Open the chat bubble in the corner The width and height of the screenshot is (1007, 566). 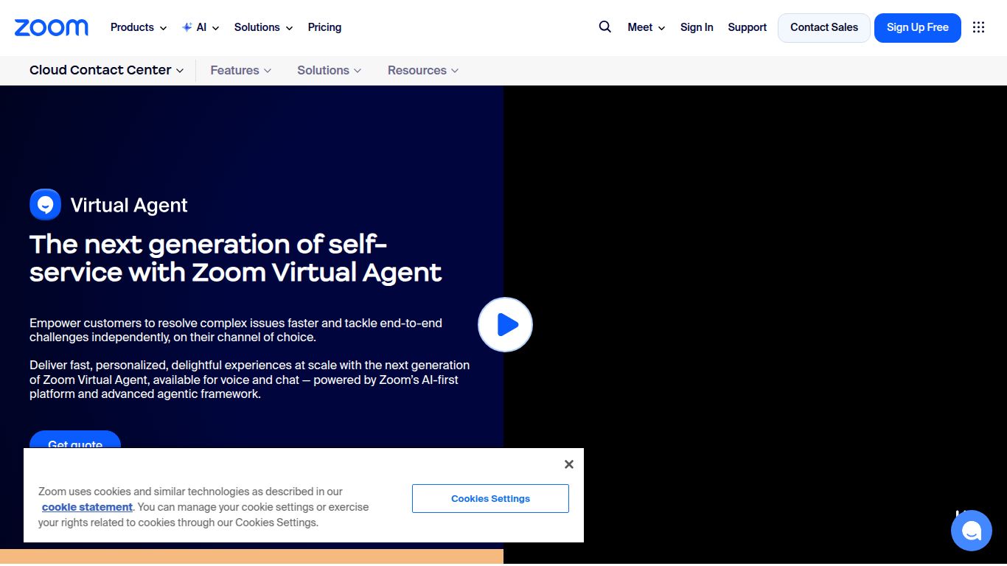[x=971, y=530]
